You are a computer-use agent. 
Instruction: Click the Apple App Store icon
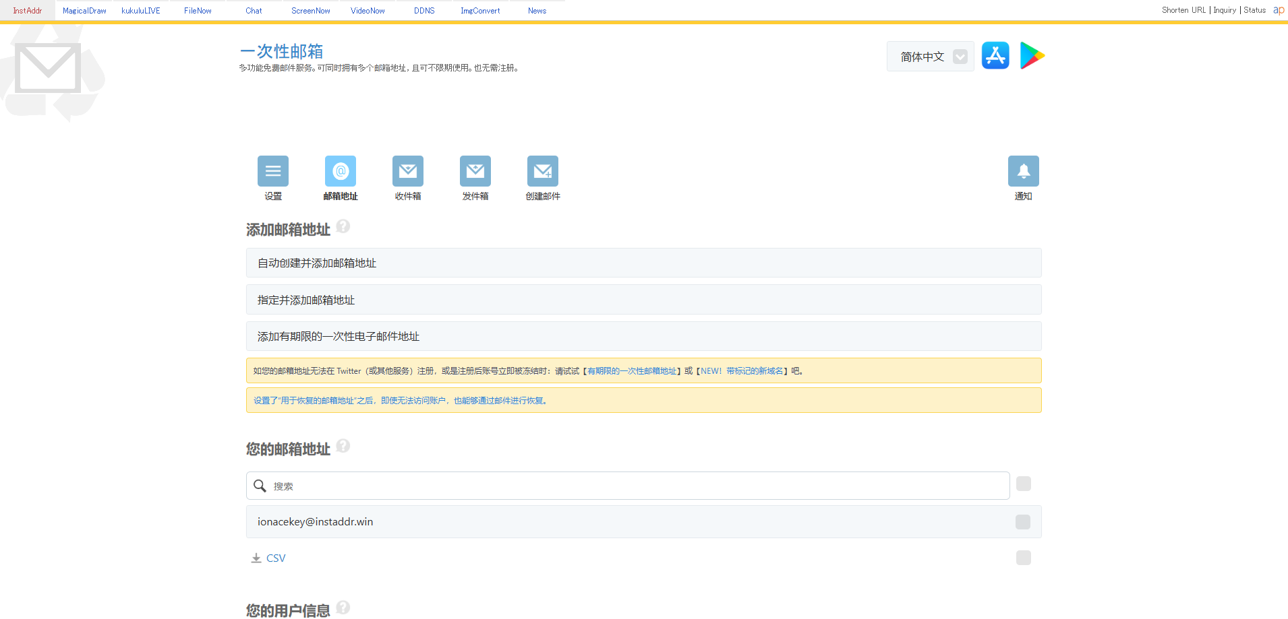(995, 56)
